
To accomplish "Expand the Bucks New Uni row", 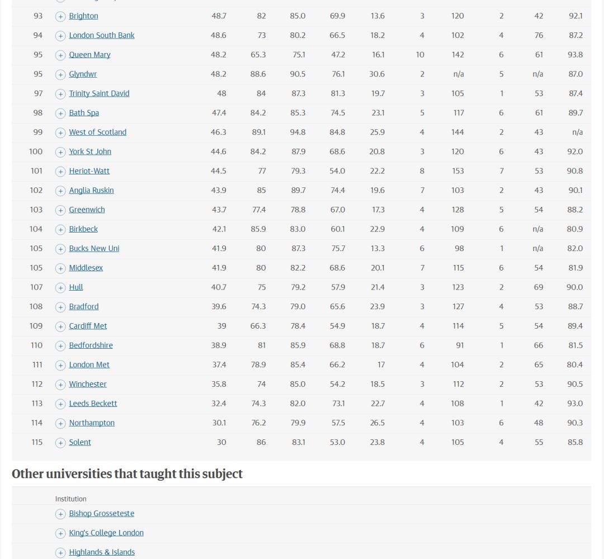I will pyautogui.click(x=60, y=249).
